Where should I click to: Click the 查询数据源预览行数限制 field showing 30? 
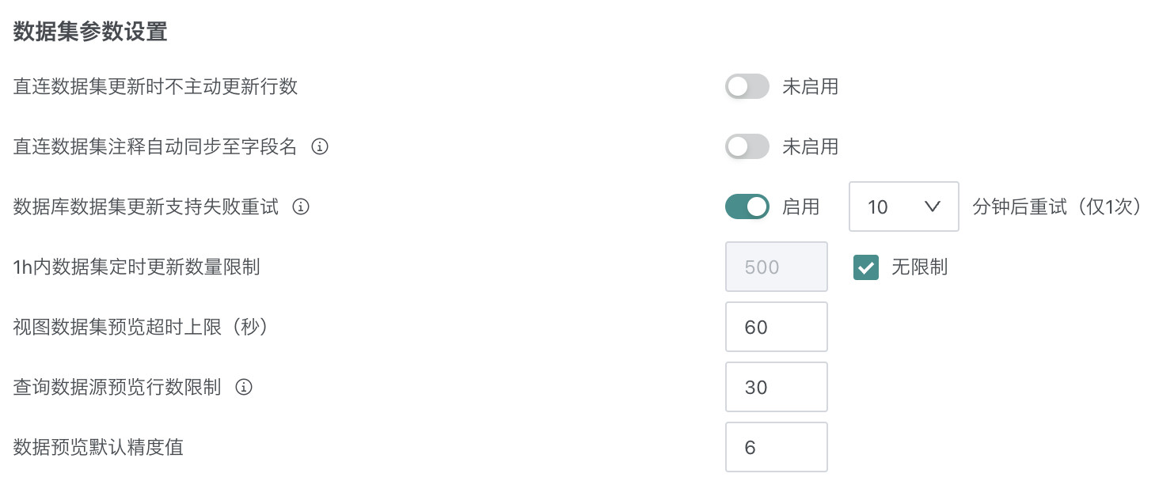click(776, 387)
